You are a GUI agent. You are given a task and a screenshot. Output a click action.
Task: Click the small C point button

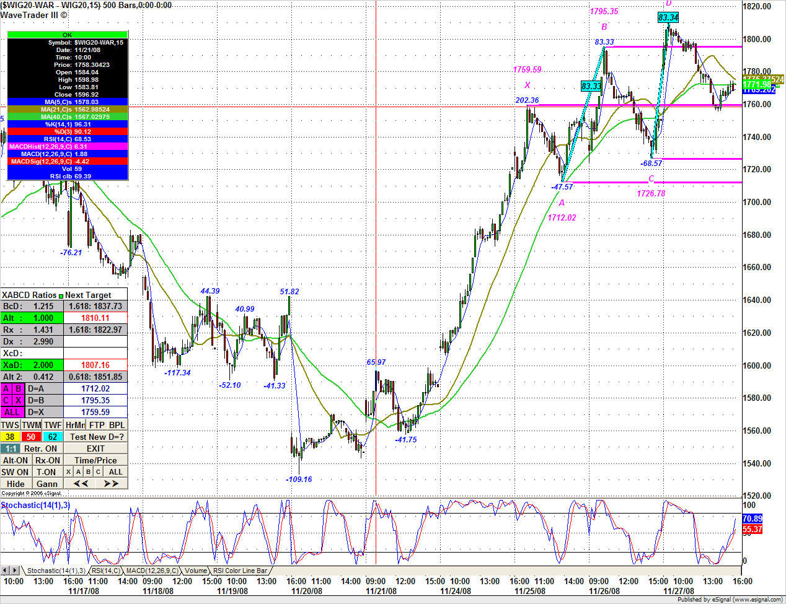point(99,472)
